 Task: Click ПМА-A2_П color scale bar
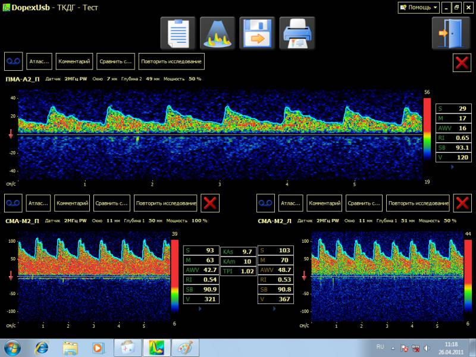coord(427,129)
